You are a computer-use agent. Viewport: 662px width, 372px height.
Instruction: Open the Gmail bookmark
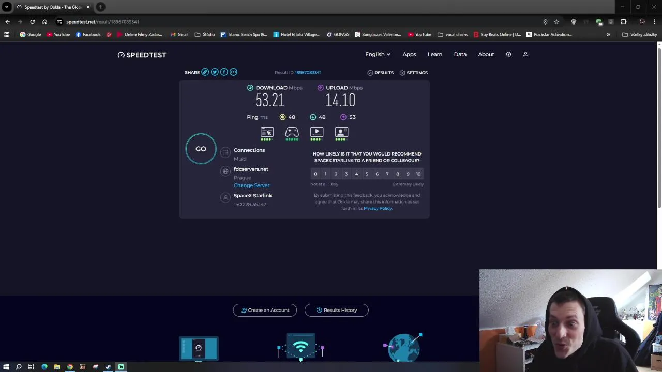179,35
